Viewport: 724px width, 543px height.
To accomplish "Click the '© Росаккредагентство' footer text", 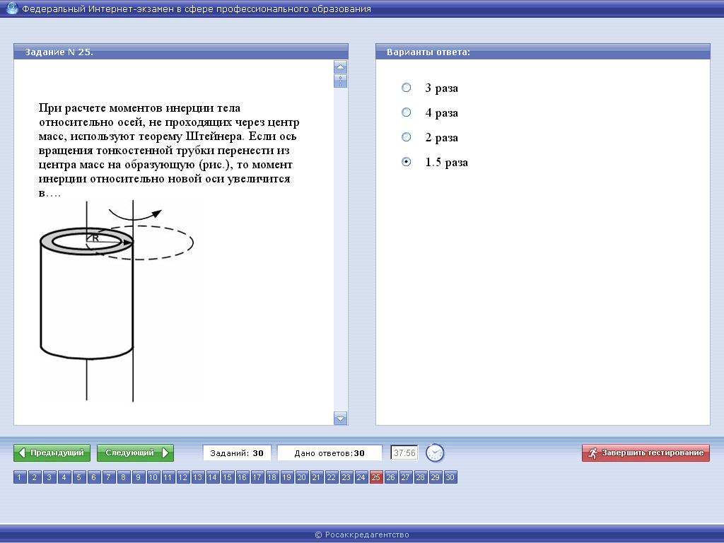I will (362, 535).
